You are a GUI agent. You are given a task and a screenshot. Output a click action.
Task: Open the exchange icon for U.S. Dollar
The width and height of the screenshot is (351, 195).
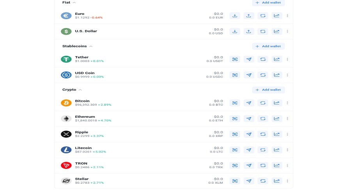[262, 31]
